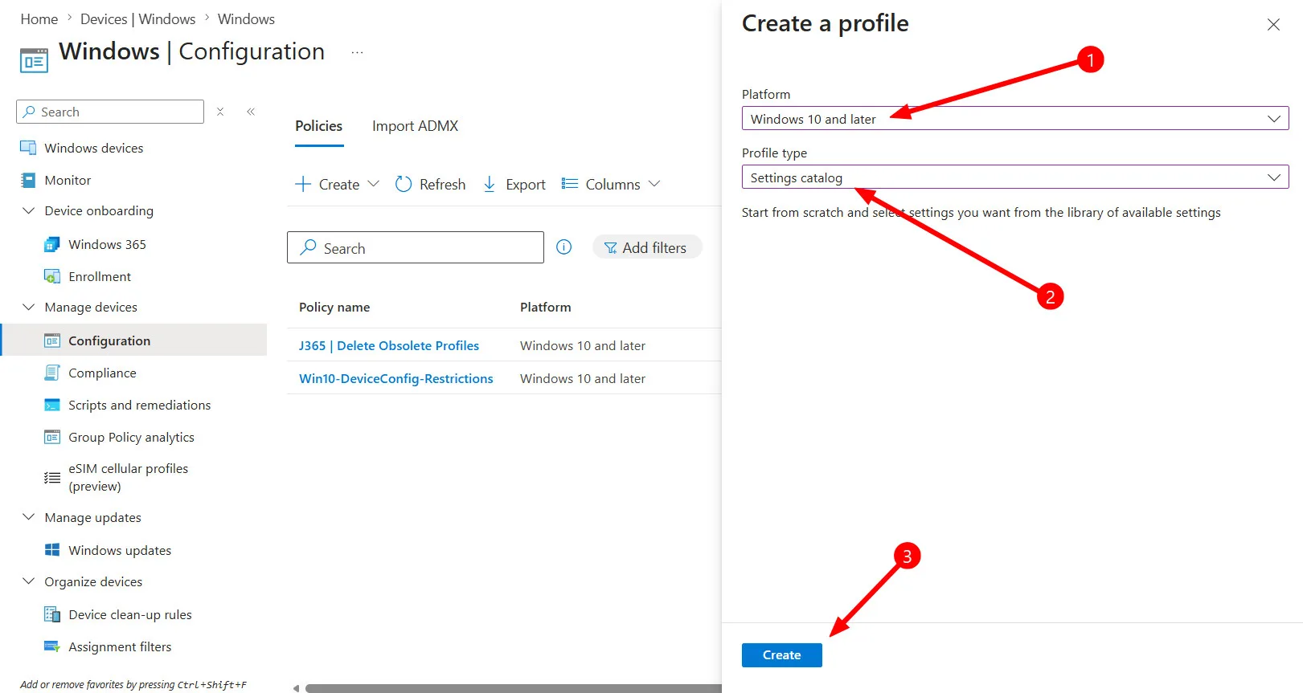The height and width of the screenshot is (693, 1303).
Task: Click the Refresh toolbar label
Action: click(442, 184)
